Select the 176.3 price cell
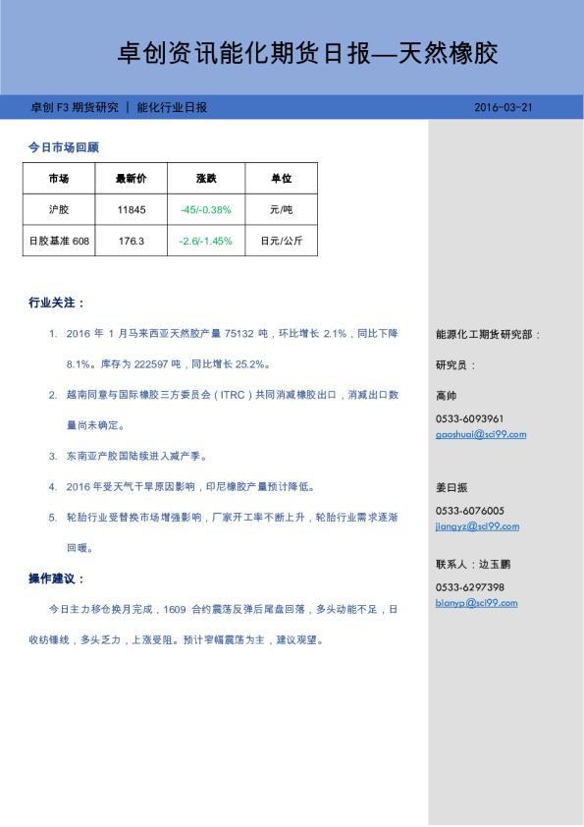The width and height of the screenshot is (584, 827). coord(132,241)
